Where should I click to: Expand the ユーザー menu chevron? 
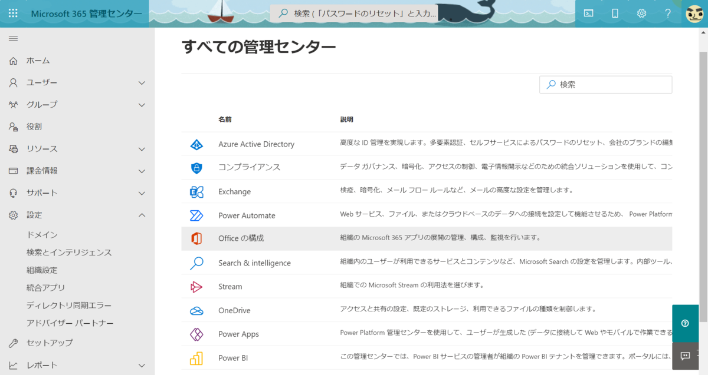tap(142, 83)
